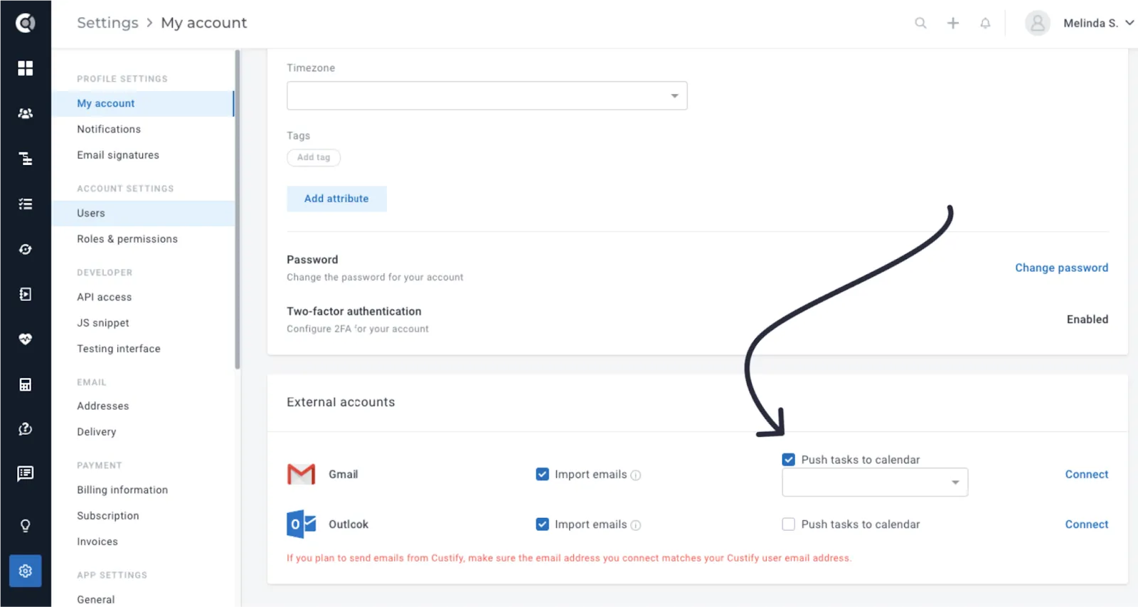Open the messages chat icon in sidebar
The image size is (1138, 607).
point(26,474)
